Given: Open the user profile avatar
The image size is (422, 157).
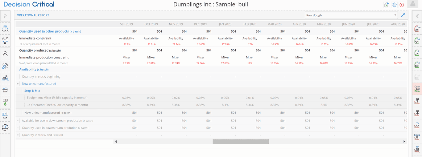Looking at the screenshot, I should click(x=413, y=4).
